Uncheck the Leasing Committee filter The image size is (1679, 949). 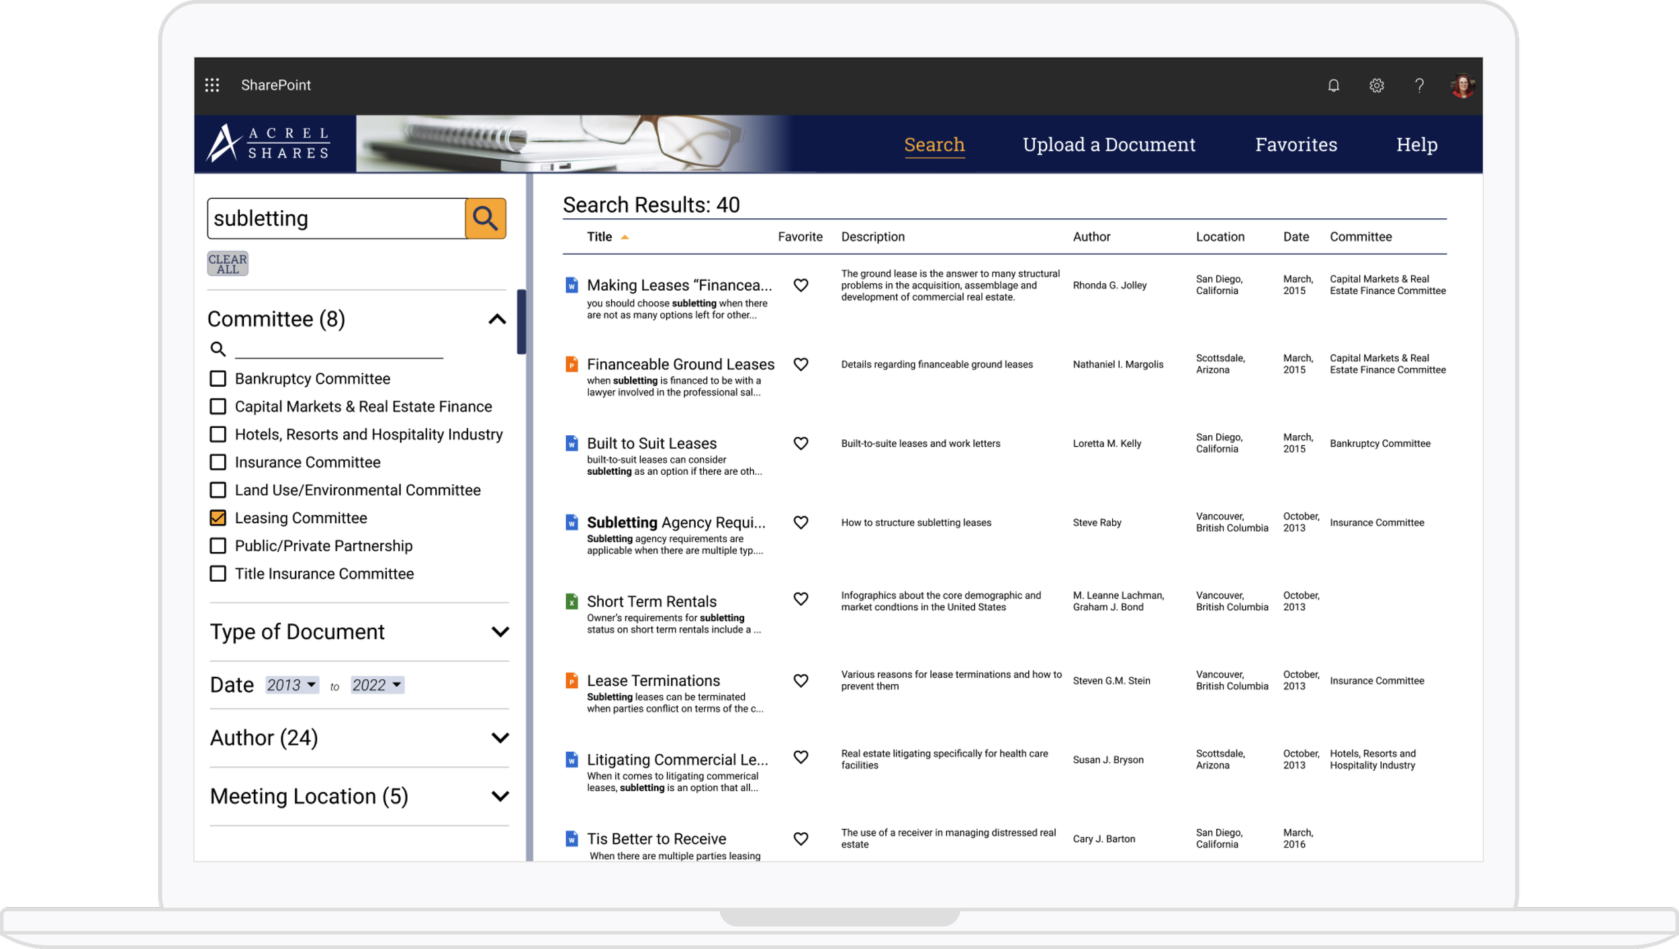coord(218,517)
